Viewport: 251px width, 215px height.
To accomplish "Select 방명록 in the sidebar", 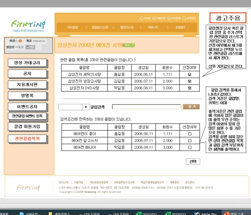I will tap(27, 96).
